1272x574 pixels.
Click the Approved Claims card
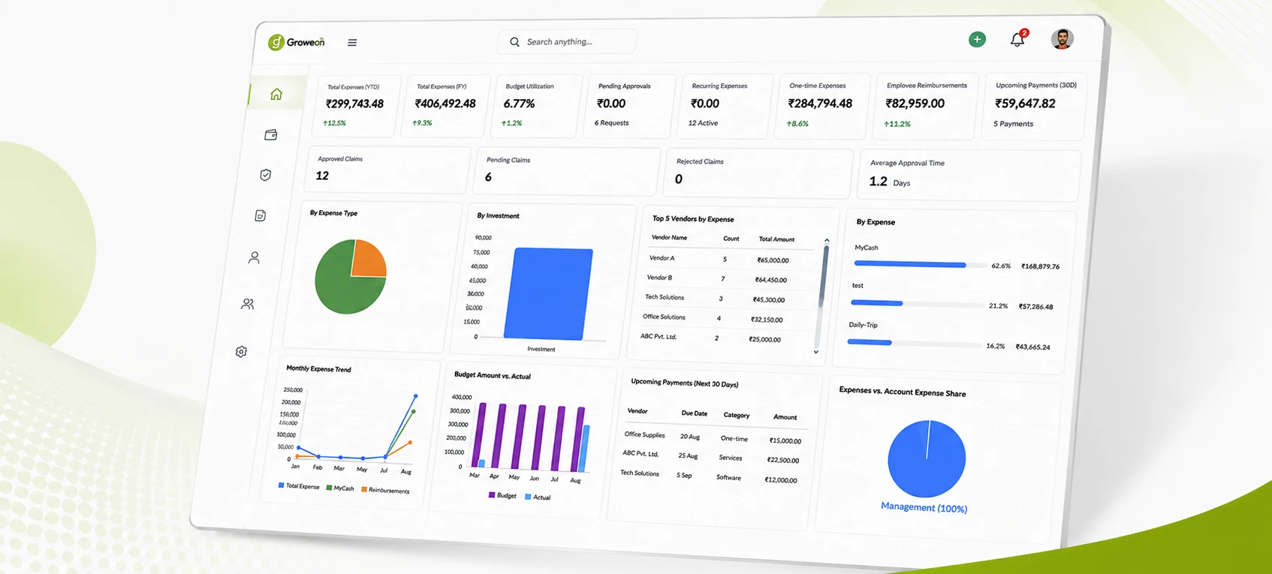click(x=388, y=170)
